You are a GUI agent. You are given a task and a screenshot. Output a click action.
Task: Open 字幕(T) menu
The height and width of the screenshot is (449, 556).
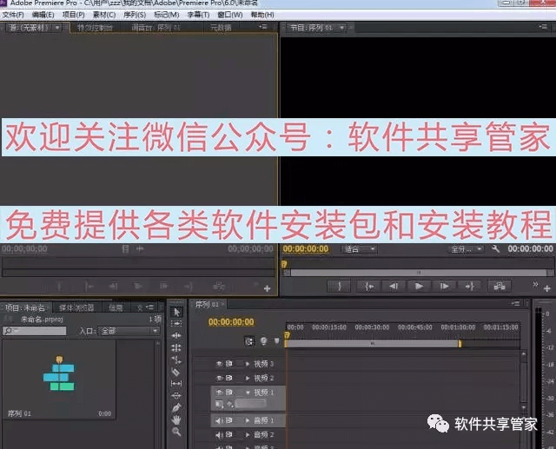[x=198, y=15]
